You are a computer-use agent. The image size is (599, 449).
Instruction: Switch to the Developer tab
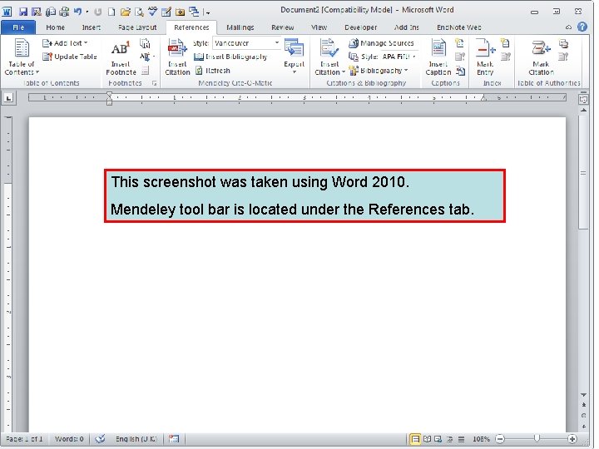(360, 27)
